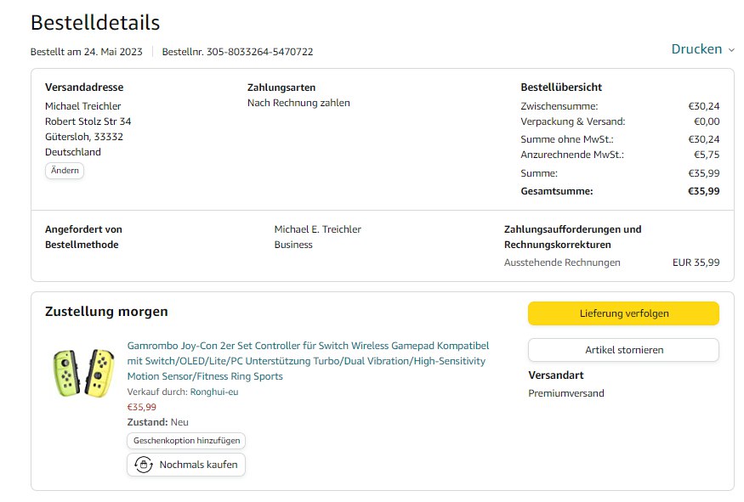Open the Gamrombo Joy-Con product title link
Image resolution: width=744 pixels, height=502 pixels.
[x=308, y=361]
